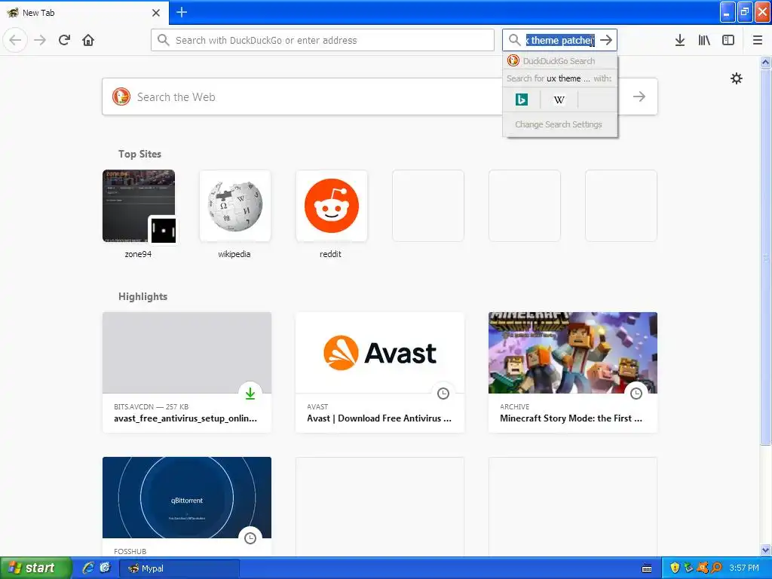Go back with the back arrow
The width and height of the screenshot is (772, 579).
[15, 40]
